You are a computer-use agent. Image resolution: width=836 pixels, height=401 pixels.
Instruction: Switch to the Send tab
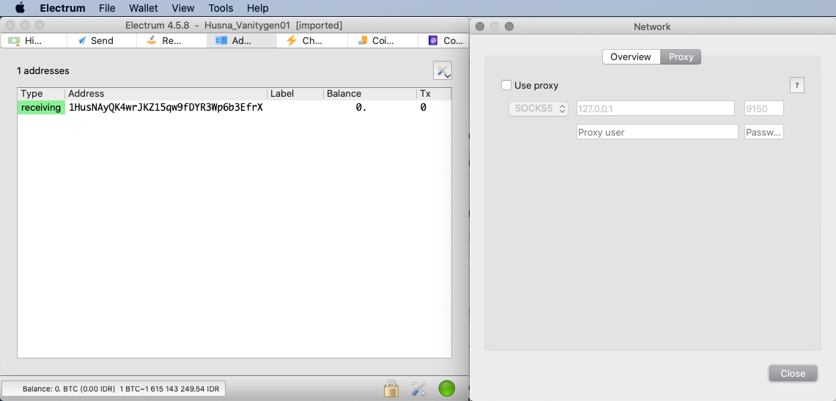(102, 40)
